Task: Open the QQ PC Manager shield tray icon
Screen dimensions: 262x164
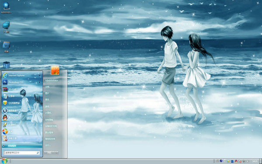Action: [228, 161]
